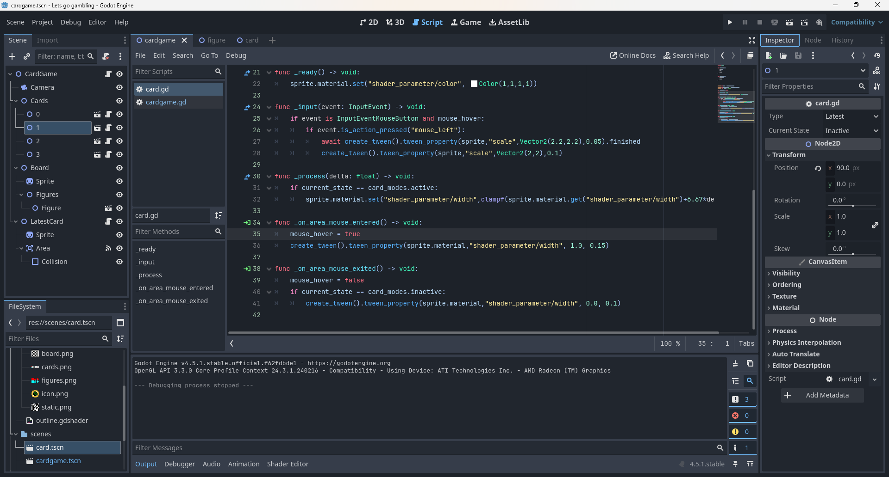Click the Add Child Node plus icon
889x477 pixels.
click(12, 56)
